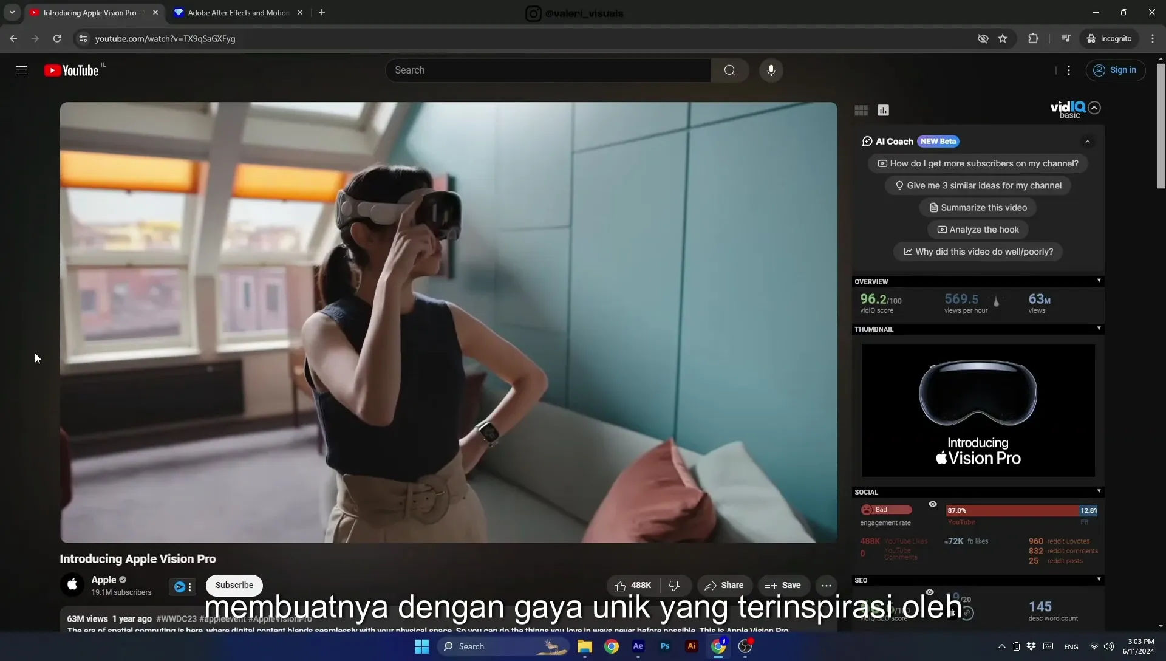Screen dimensions: 1166x661
Task: Collapse the OVERVIEW section arrow
Action: point(1099,281)
